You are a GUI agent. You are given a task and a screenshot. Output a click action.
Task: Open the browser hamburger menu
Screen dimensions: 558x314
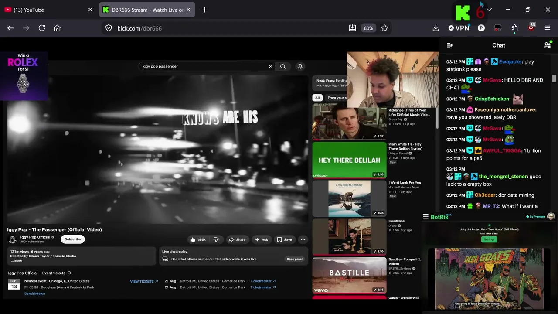(548, 28)
